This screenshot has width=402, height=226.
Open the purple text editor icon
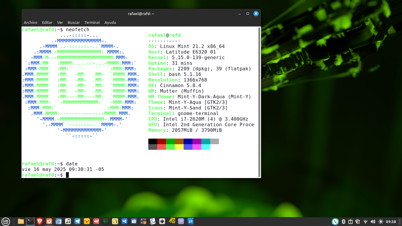coord(181,221)
